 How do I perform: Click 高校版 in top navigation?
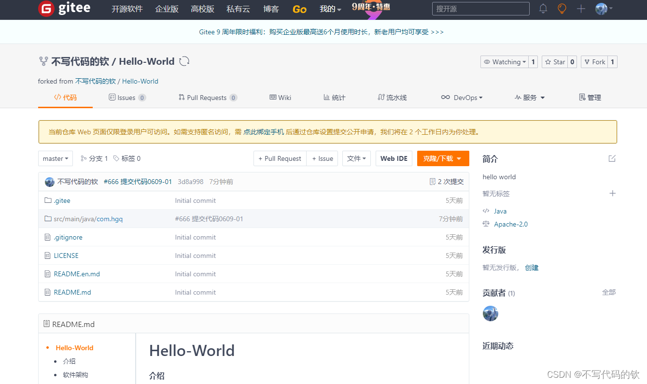202,9
